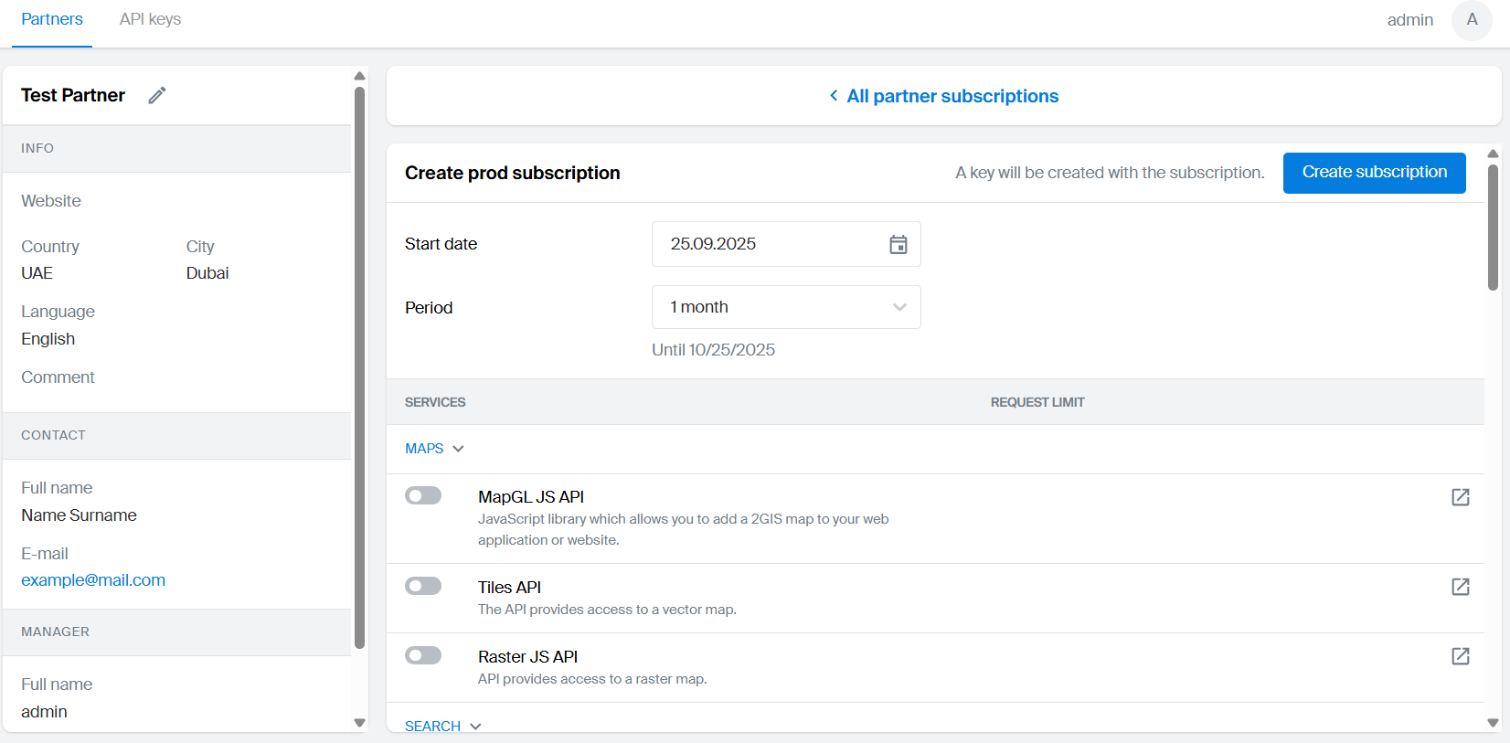The image size is (1510, 743).
Task: Click the Start date input field
Action: [768, 244]
